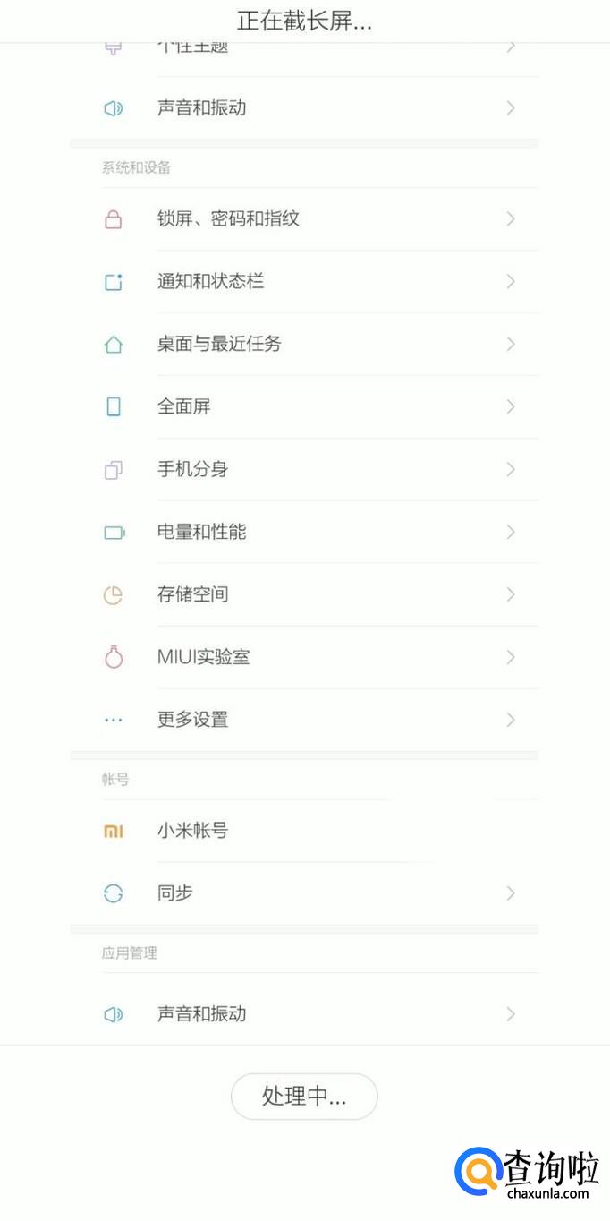610x1221 pixels.
Task: Tap the Mi logo account icon
Action: (x=113, y=832)
